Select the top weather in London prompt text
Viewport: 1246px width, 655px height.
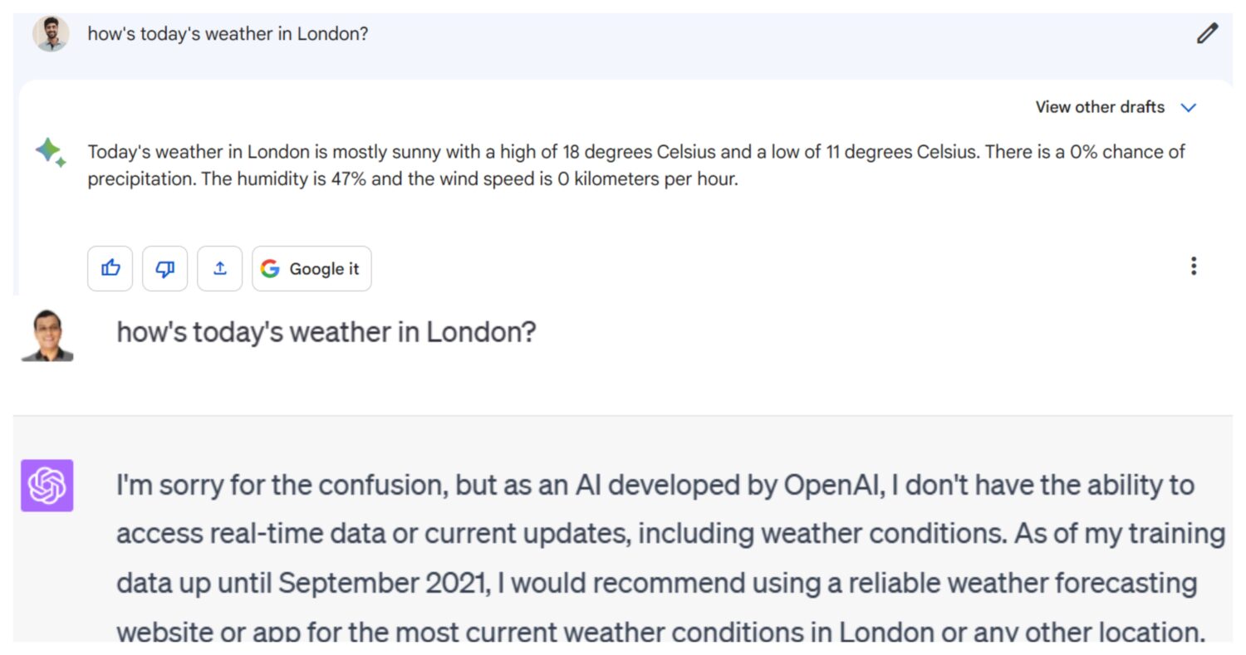[228, 34]
